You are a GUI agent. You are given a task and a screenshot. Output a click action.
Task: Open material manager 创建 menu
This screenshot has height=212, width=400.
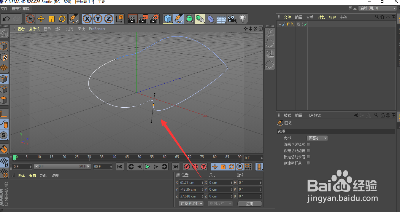[21, 176]
